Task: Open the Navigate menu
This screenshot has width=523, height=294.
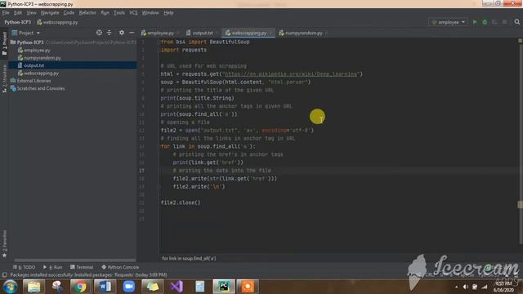Action: (x=50, y=13)
